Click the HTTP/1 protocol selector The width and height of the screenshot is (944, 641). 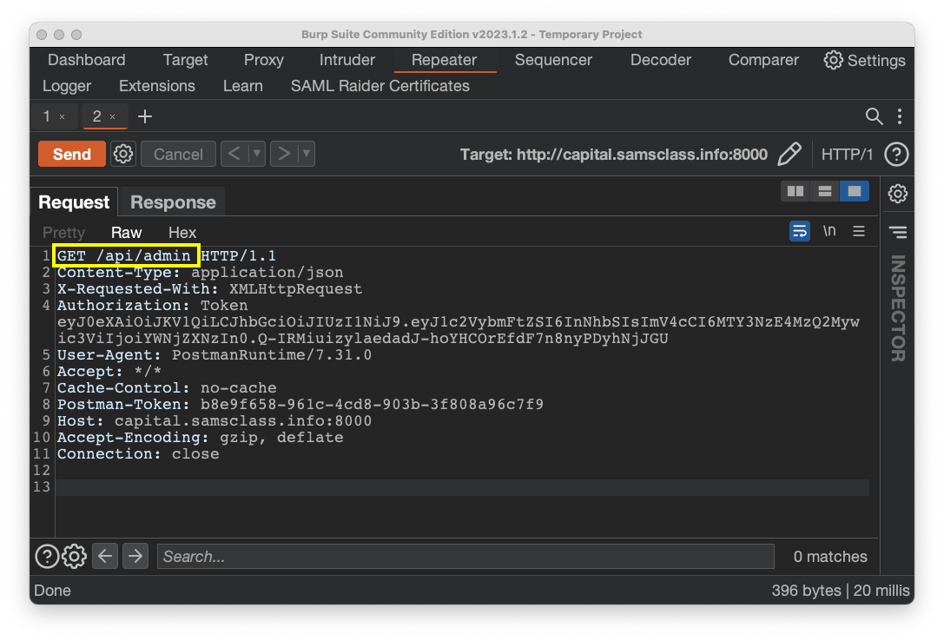pyautogui.click(x=847, y=155)
